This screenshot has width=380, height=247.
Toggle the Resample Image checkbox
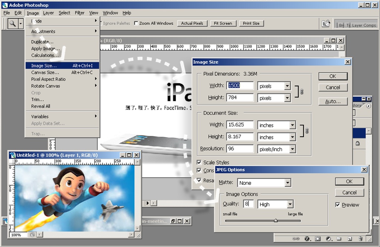point(199,180)
